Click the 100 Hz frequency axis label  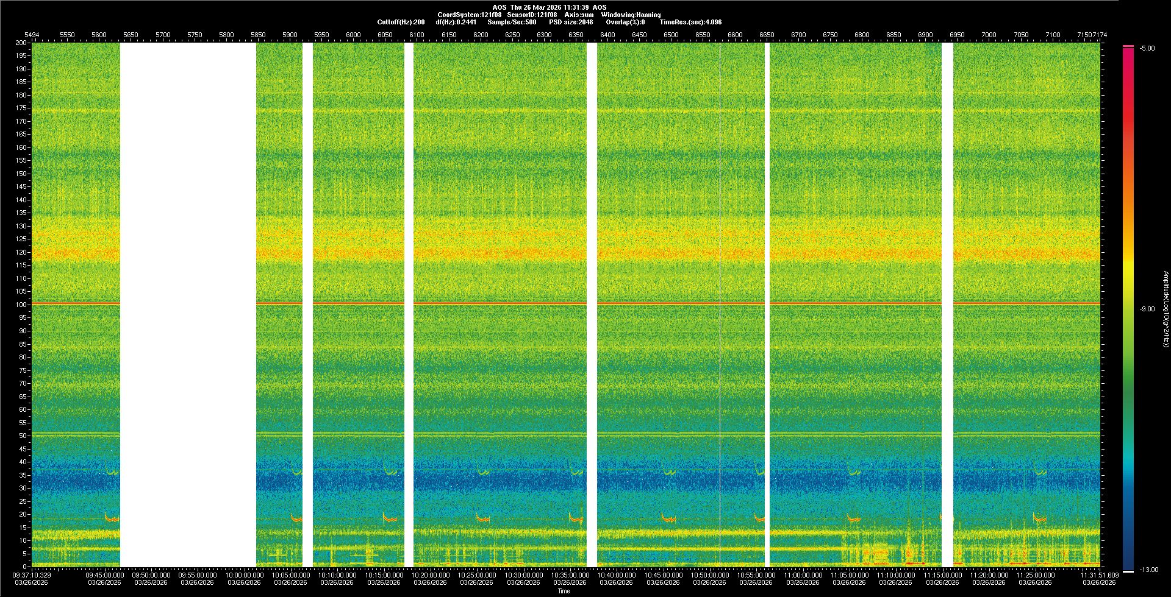(21, 305)
